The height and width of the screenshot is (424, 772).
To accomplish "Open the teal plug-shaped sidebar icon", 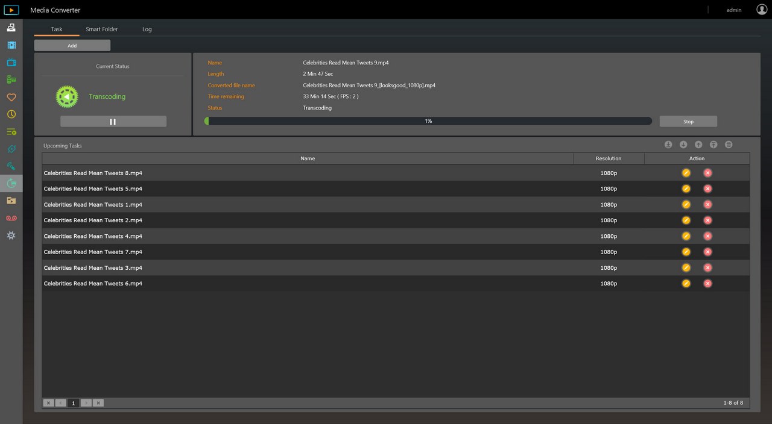I will pyautogui.click(x=11, y=149).
